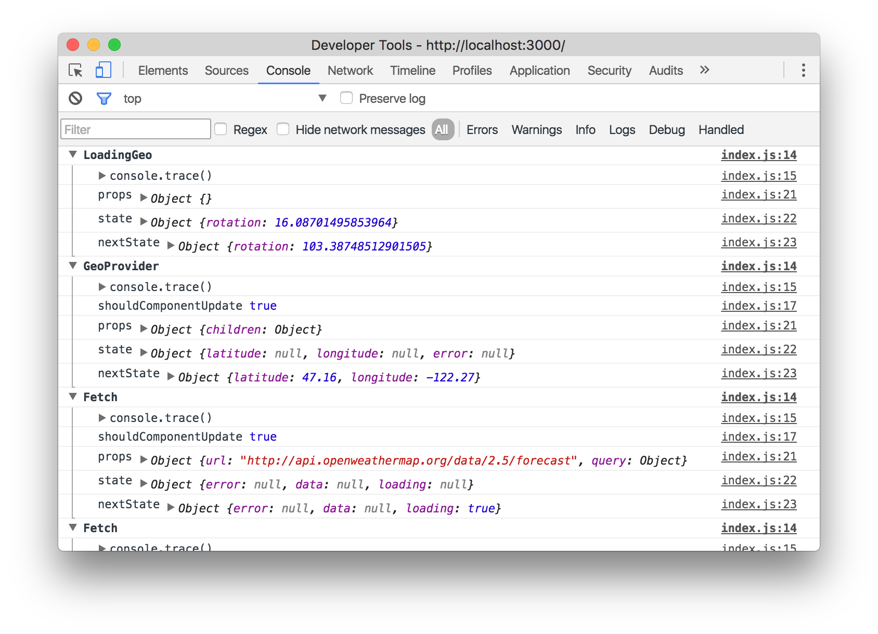
Task: Open the more tabs chevron
Action: [704, 70]
